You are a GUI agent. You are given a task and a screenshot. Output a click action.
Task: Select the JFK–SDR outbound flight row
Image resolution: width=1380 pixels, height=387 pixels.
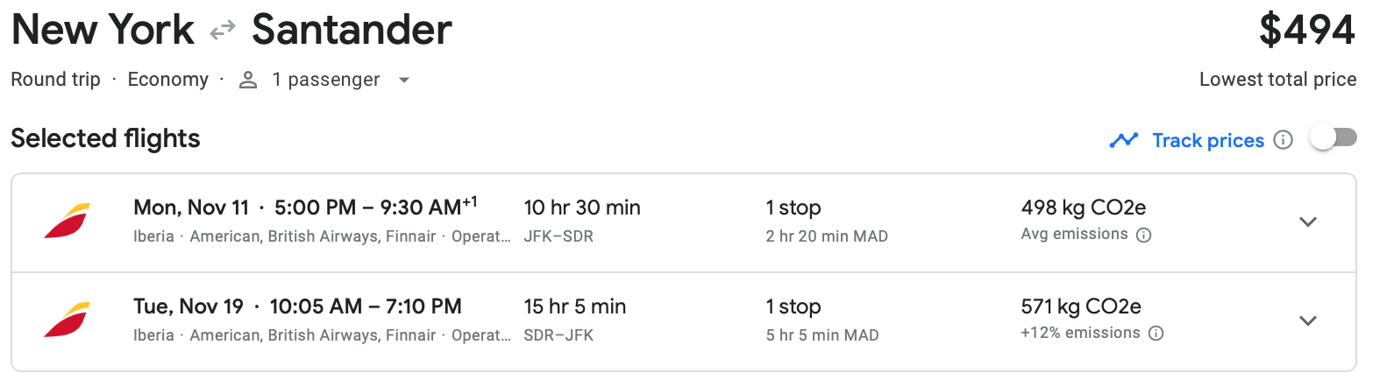pyautogui.click(x=558, y=236)
